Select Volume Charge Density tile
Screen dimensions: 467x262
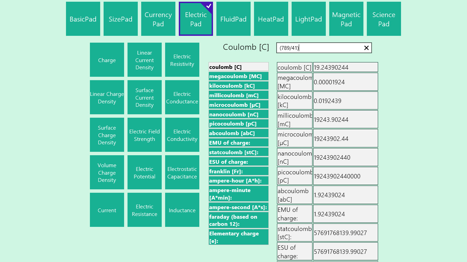pos(107,173)
